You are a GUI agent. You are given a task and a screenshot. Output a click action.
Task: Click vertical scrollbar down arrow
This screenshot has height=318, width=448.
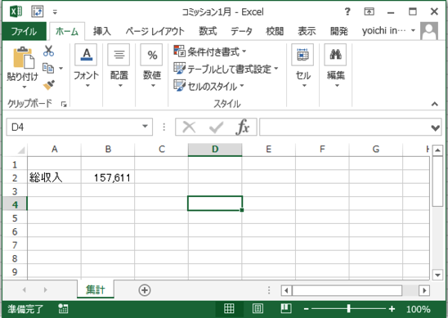click(437, 275)
